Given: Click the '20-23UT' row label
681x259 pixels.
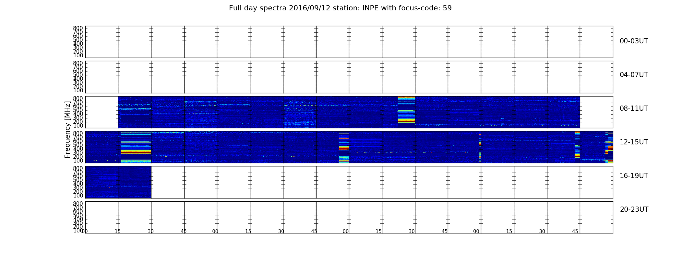Looking at the screenshot, I should pyautogui.click(x=634, y=209).
